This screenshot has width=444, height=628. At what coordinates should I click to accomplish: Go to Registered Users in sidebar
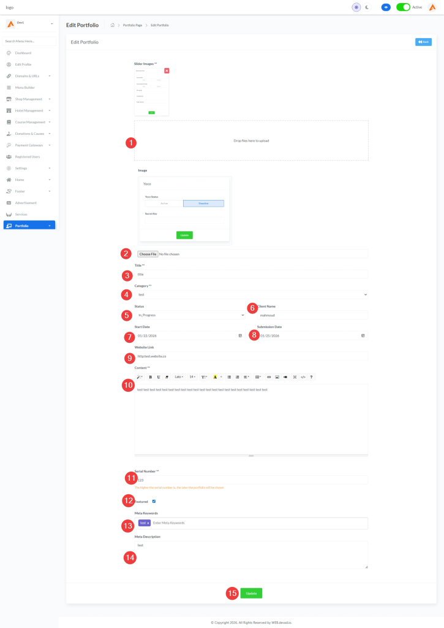click(28, 156)
